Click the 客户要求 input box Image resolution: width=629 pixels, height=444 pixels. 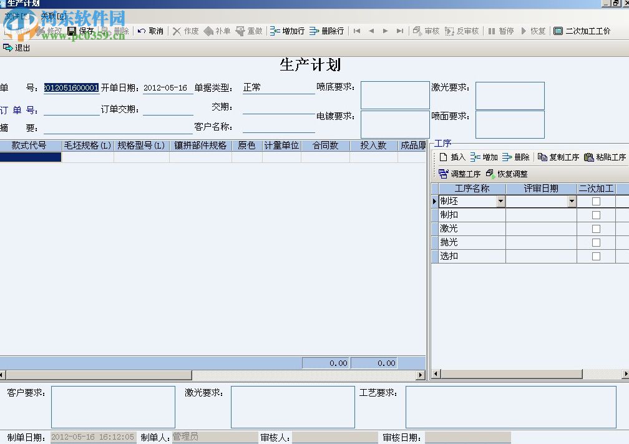point(112,406)
